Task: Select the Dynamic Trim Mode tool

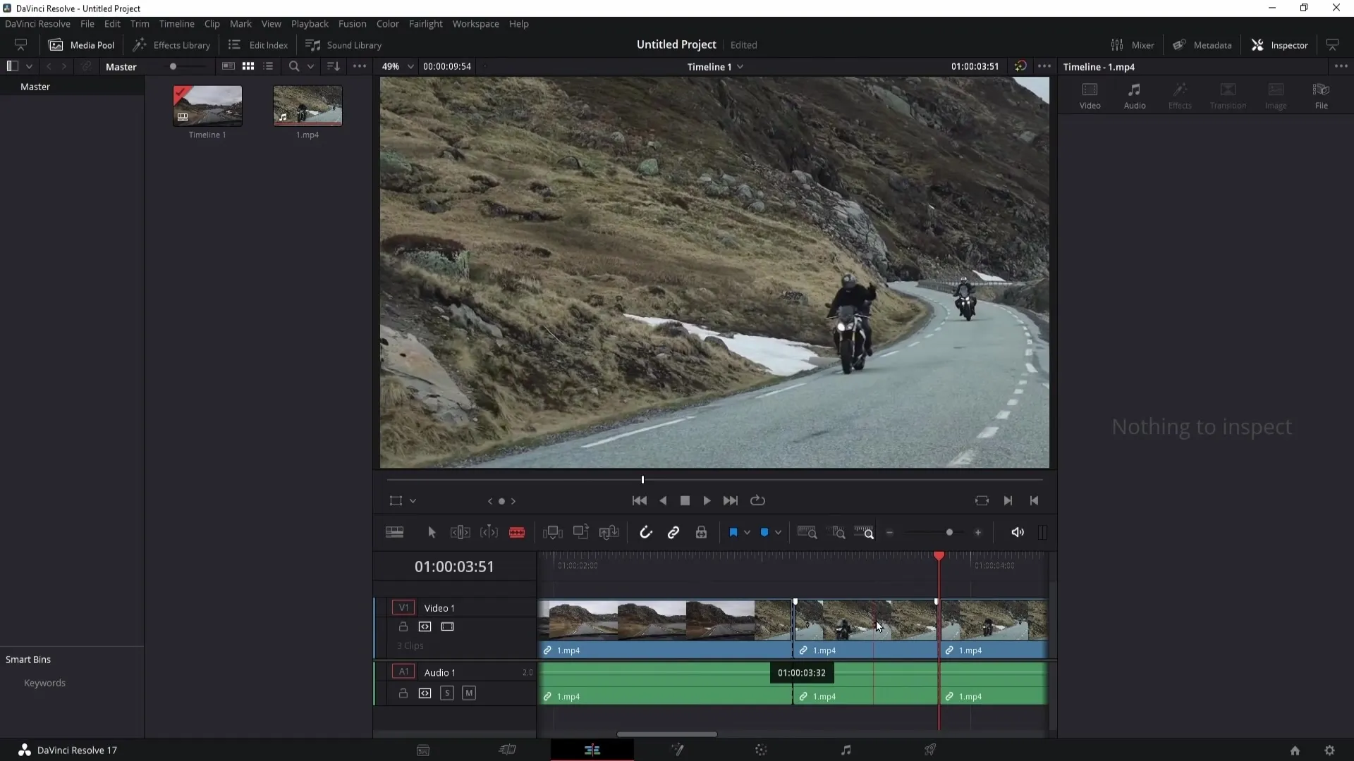Action: (x=489, y=533)
